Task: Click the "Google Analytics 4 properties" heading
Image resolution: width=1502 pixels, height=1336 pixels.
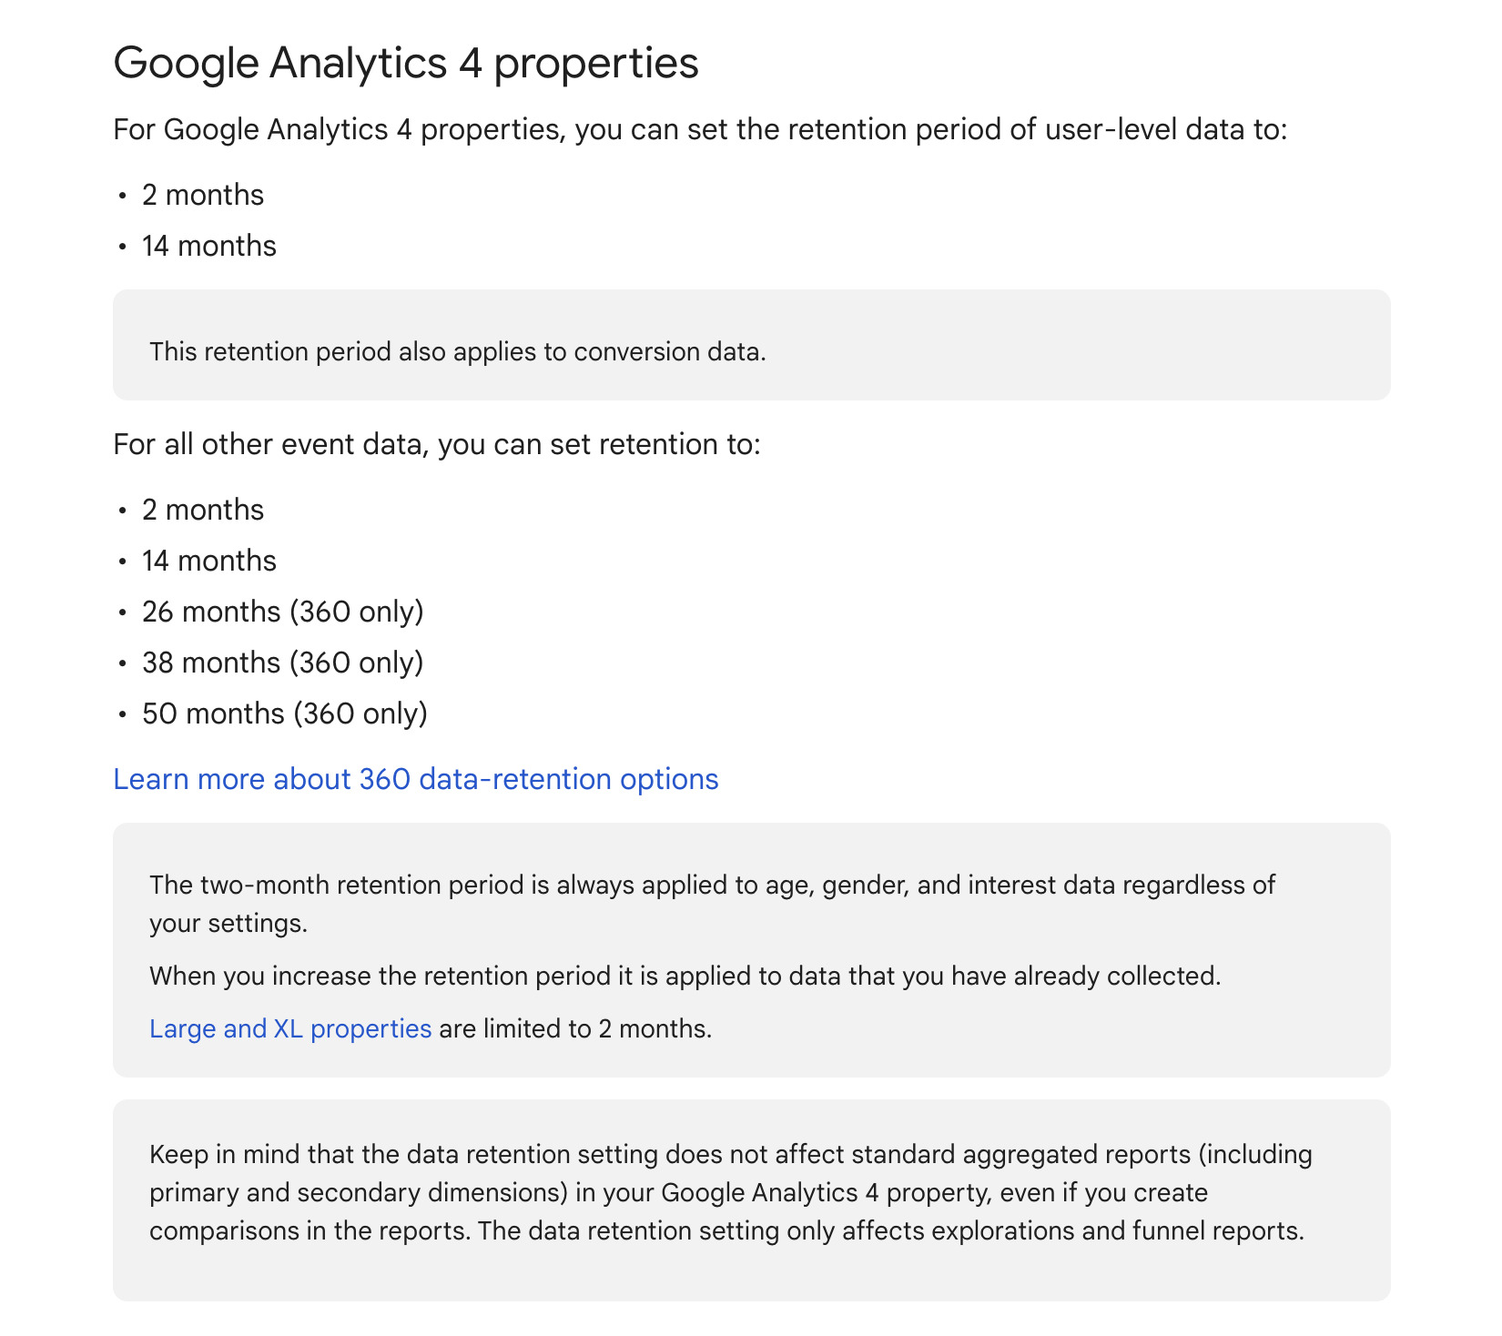Action: pyautogui.click(x=405, y=64)
